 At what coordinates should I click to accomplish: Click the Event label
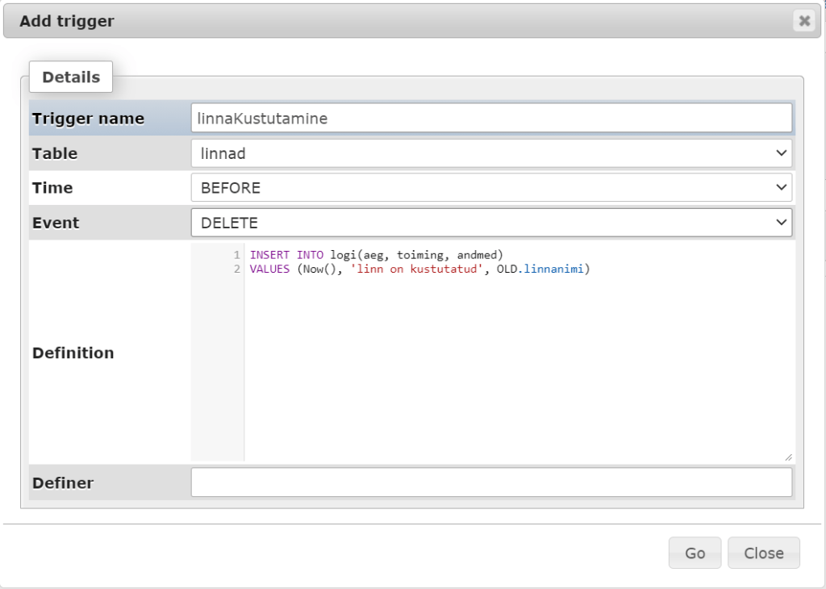(x=56, y=223)
